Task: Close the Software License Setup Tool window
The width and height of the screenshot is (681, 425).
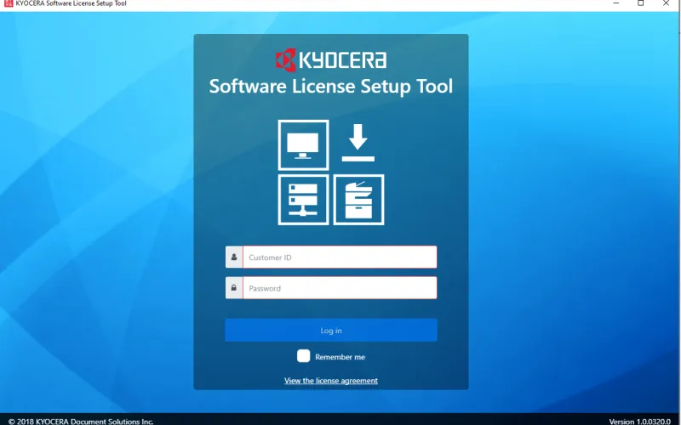Action: tap(666, 3)
